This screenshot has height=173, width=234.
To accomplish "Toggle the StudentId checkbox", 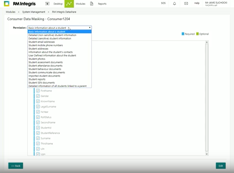I will coord(38,127).
